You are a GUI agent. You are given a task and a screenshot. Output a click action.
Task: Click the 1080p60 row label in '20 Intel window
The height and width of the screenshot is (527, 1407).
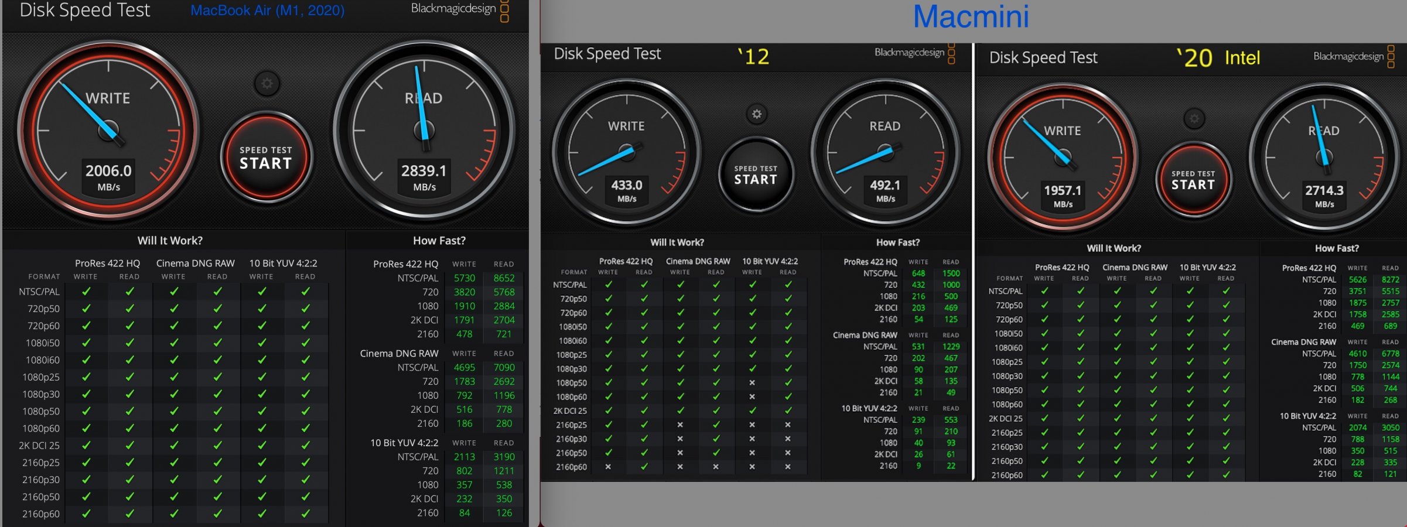pyautogui.click(x=1007, y=405)
